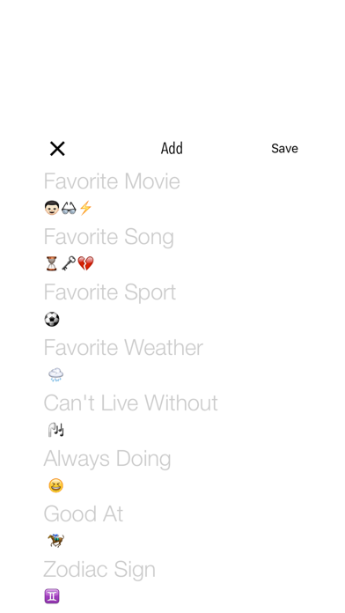Viewport: 345px width, 613px height.
Task: Tap the glasses emoji under Favorite Movie
Action: pyautogui.click(x=69, y=208)
